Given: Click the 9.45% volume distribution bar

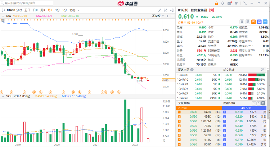Looking at the screenshot, I should 257,75.
